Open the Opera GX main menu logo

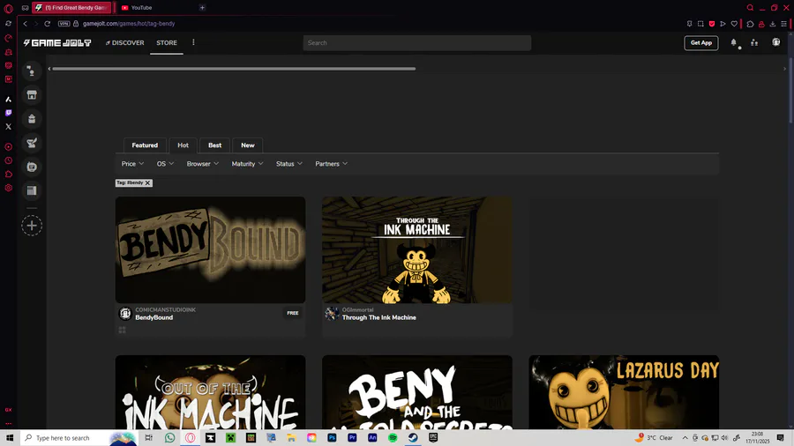[8, 8]
